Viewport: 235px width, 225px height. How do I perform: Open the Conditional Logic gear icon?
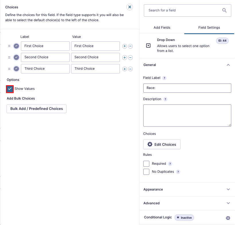coord(228,218)
